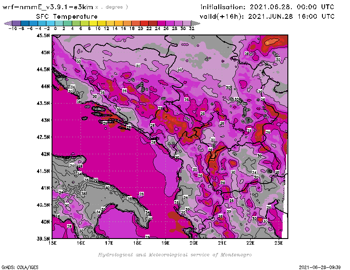
Task: Select the legend value 0
Action: pyautogui.click(x=55, y=28)
